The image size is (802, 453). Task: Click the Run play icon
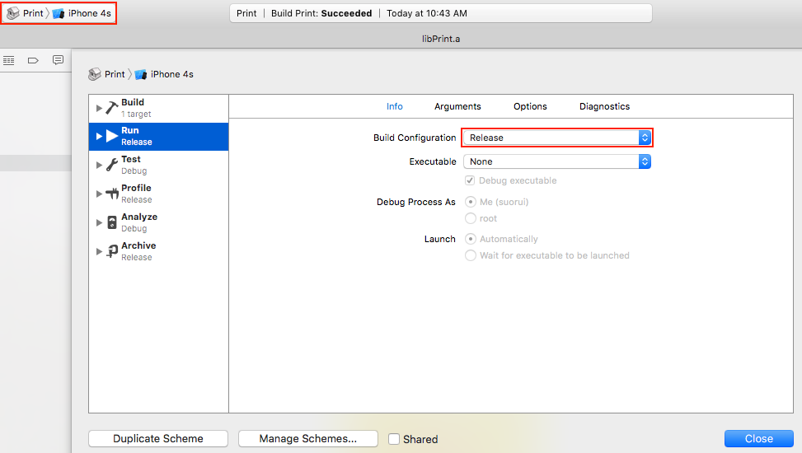[112, 136]
